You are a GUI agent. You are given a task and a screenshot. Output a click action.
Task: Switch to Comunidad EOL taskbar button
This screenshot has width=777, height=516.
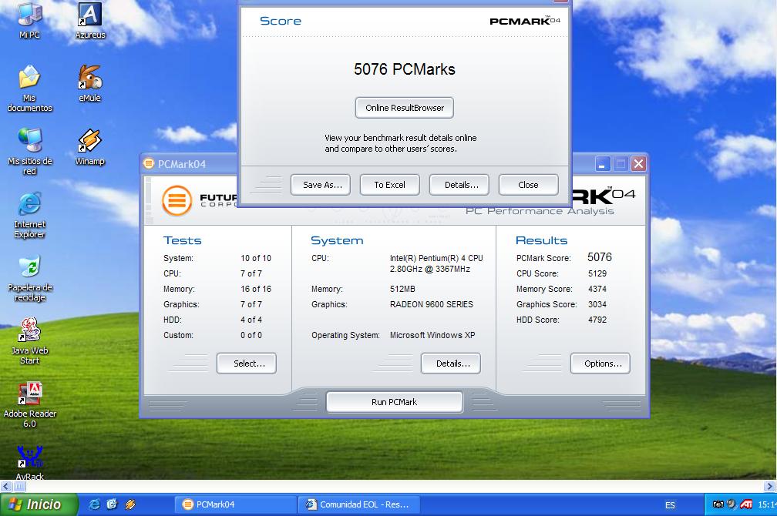360,504
